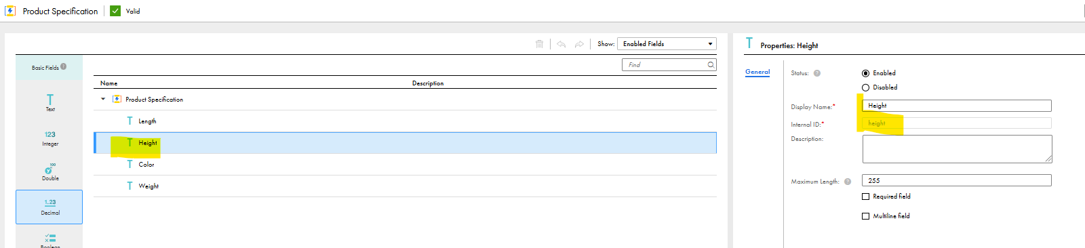Screen dimensions: 1085x248
Task: Open the Show Enabled Fields dropdown
Action: point(667,44)
